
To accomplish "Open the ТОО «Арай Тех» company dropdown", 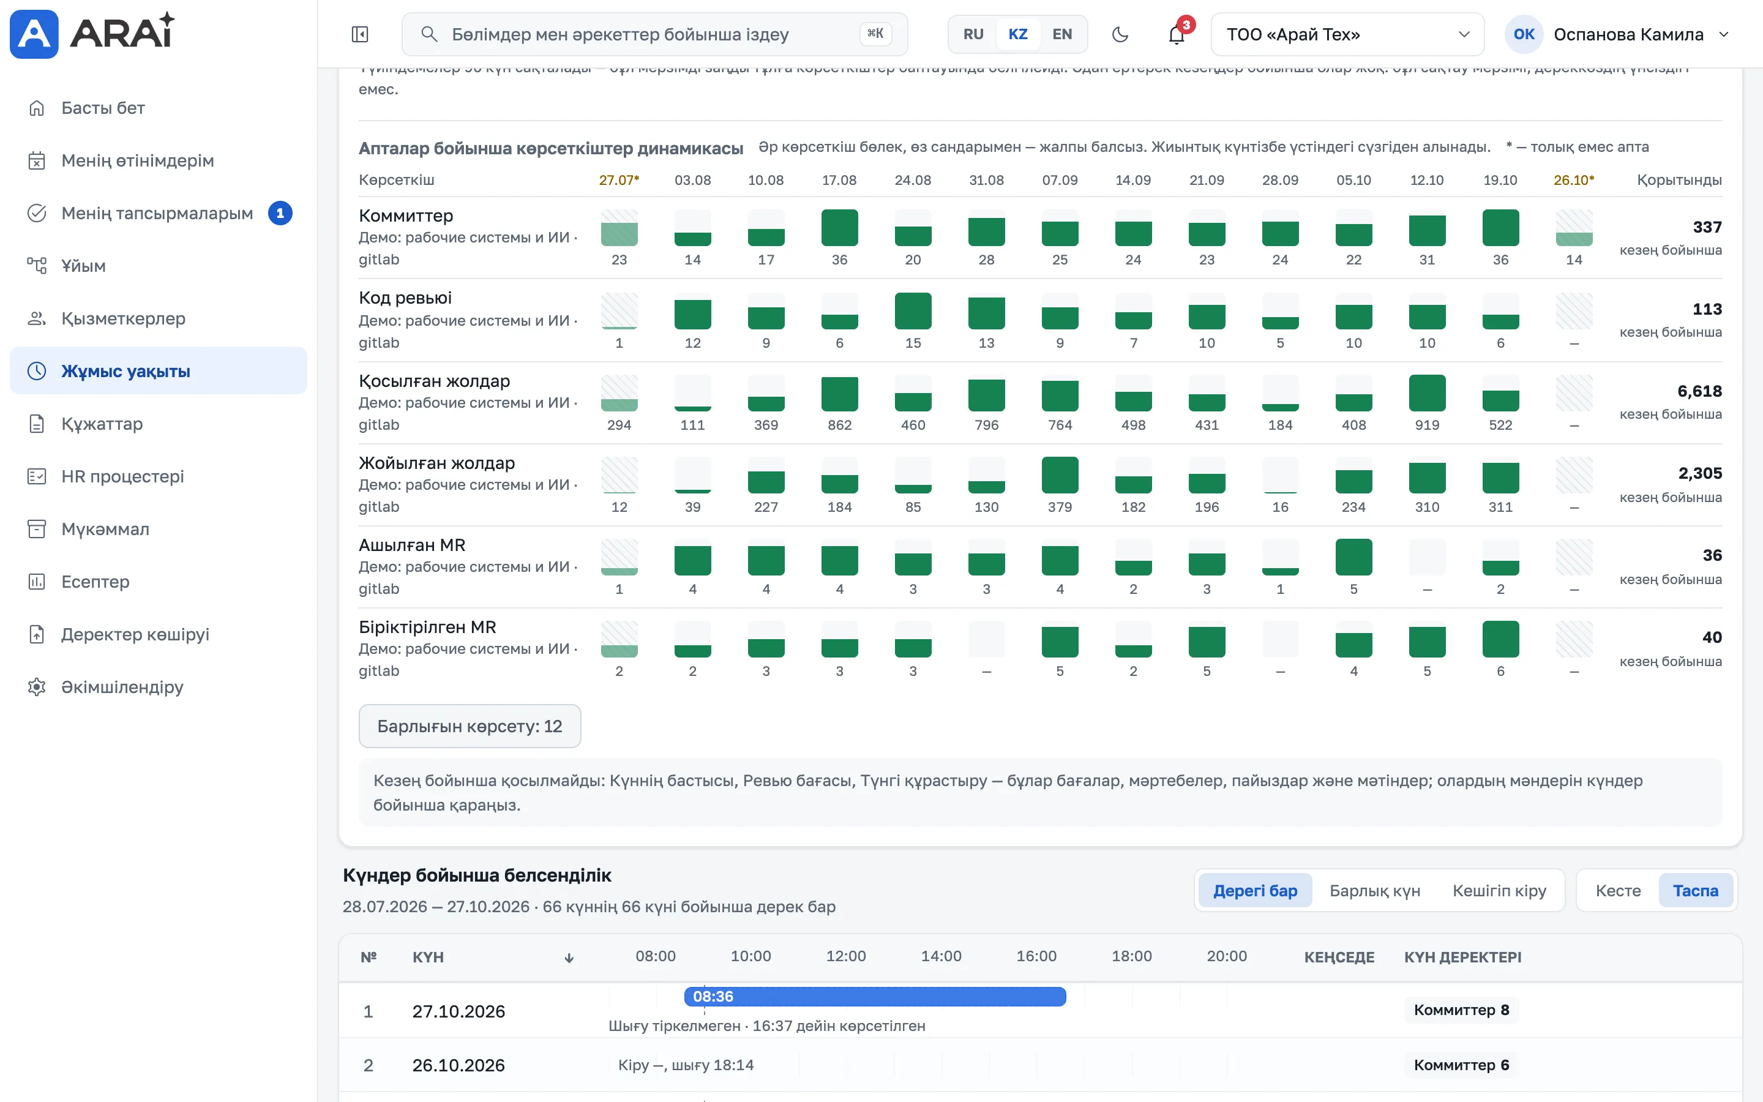I will tap(1348, 34).
